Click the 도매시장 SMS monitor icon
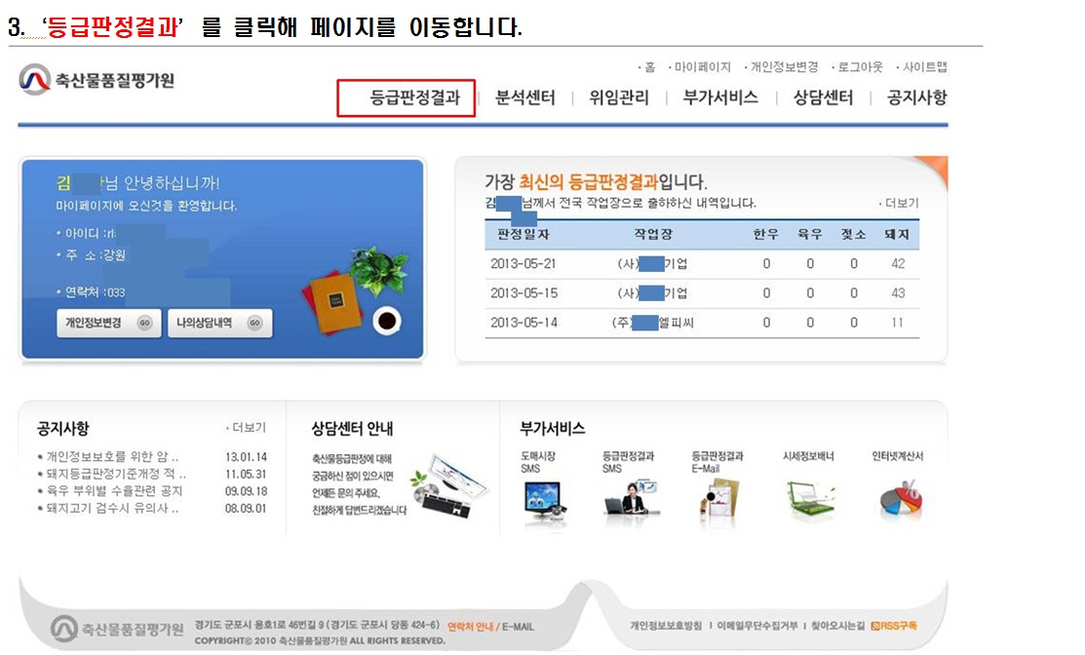The height and width of the screenshot is (655, 1085). [541, 497]
